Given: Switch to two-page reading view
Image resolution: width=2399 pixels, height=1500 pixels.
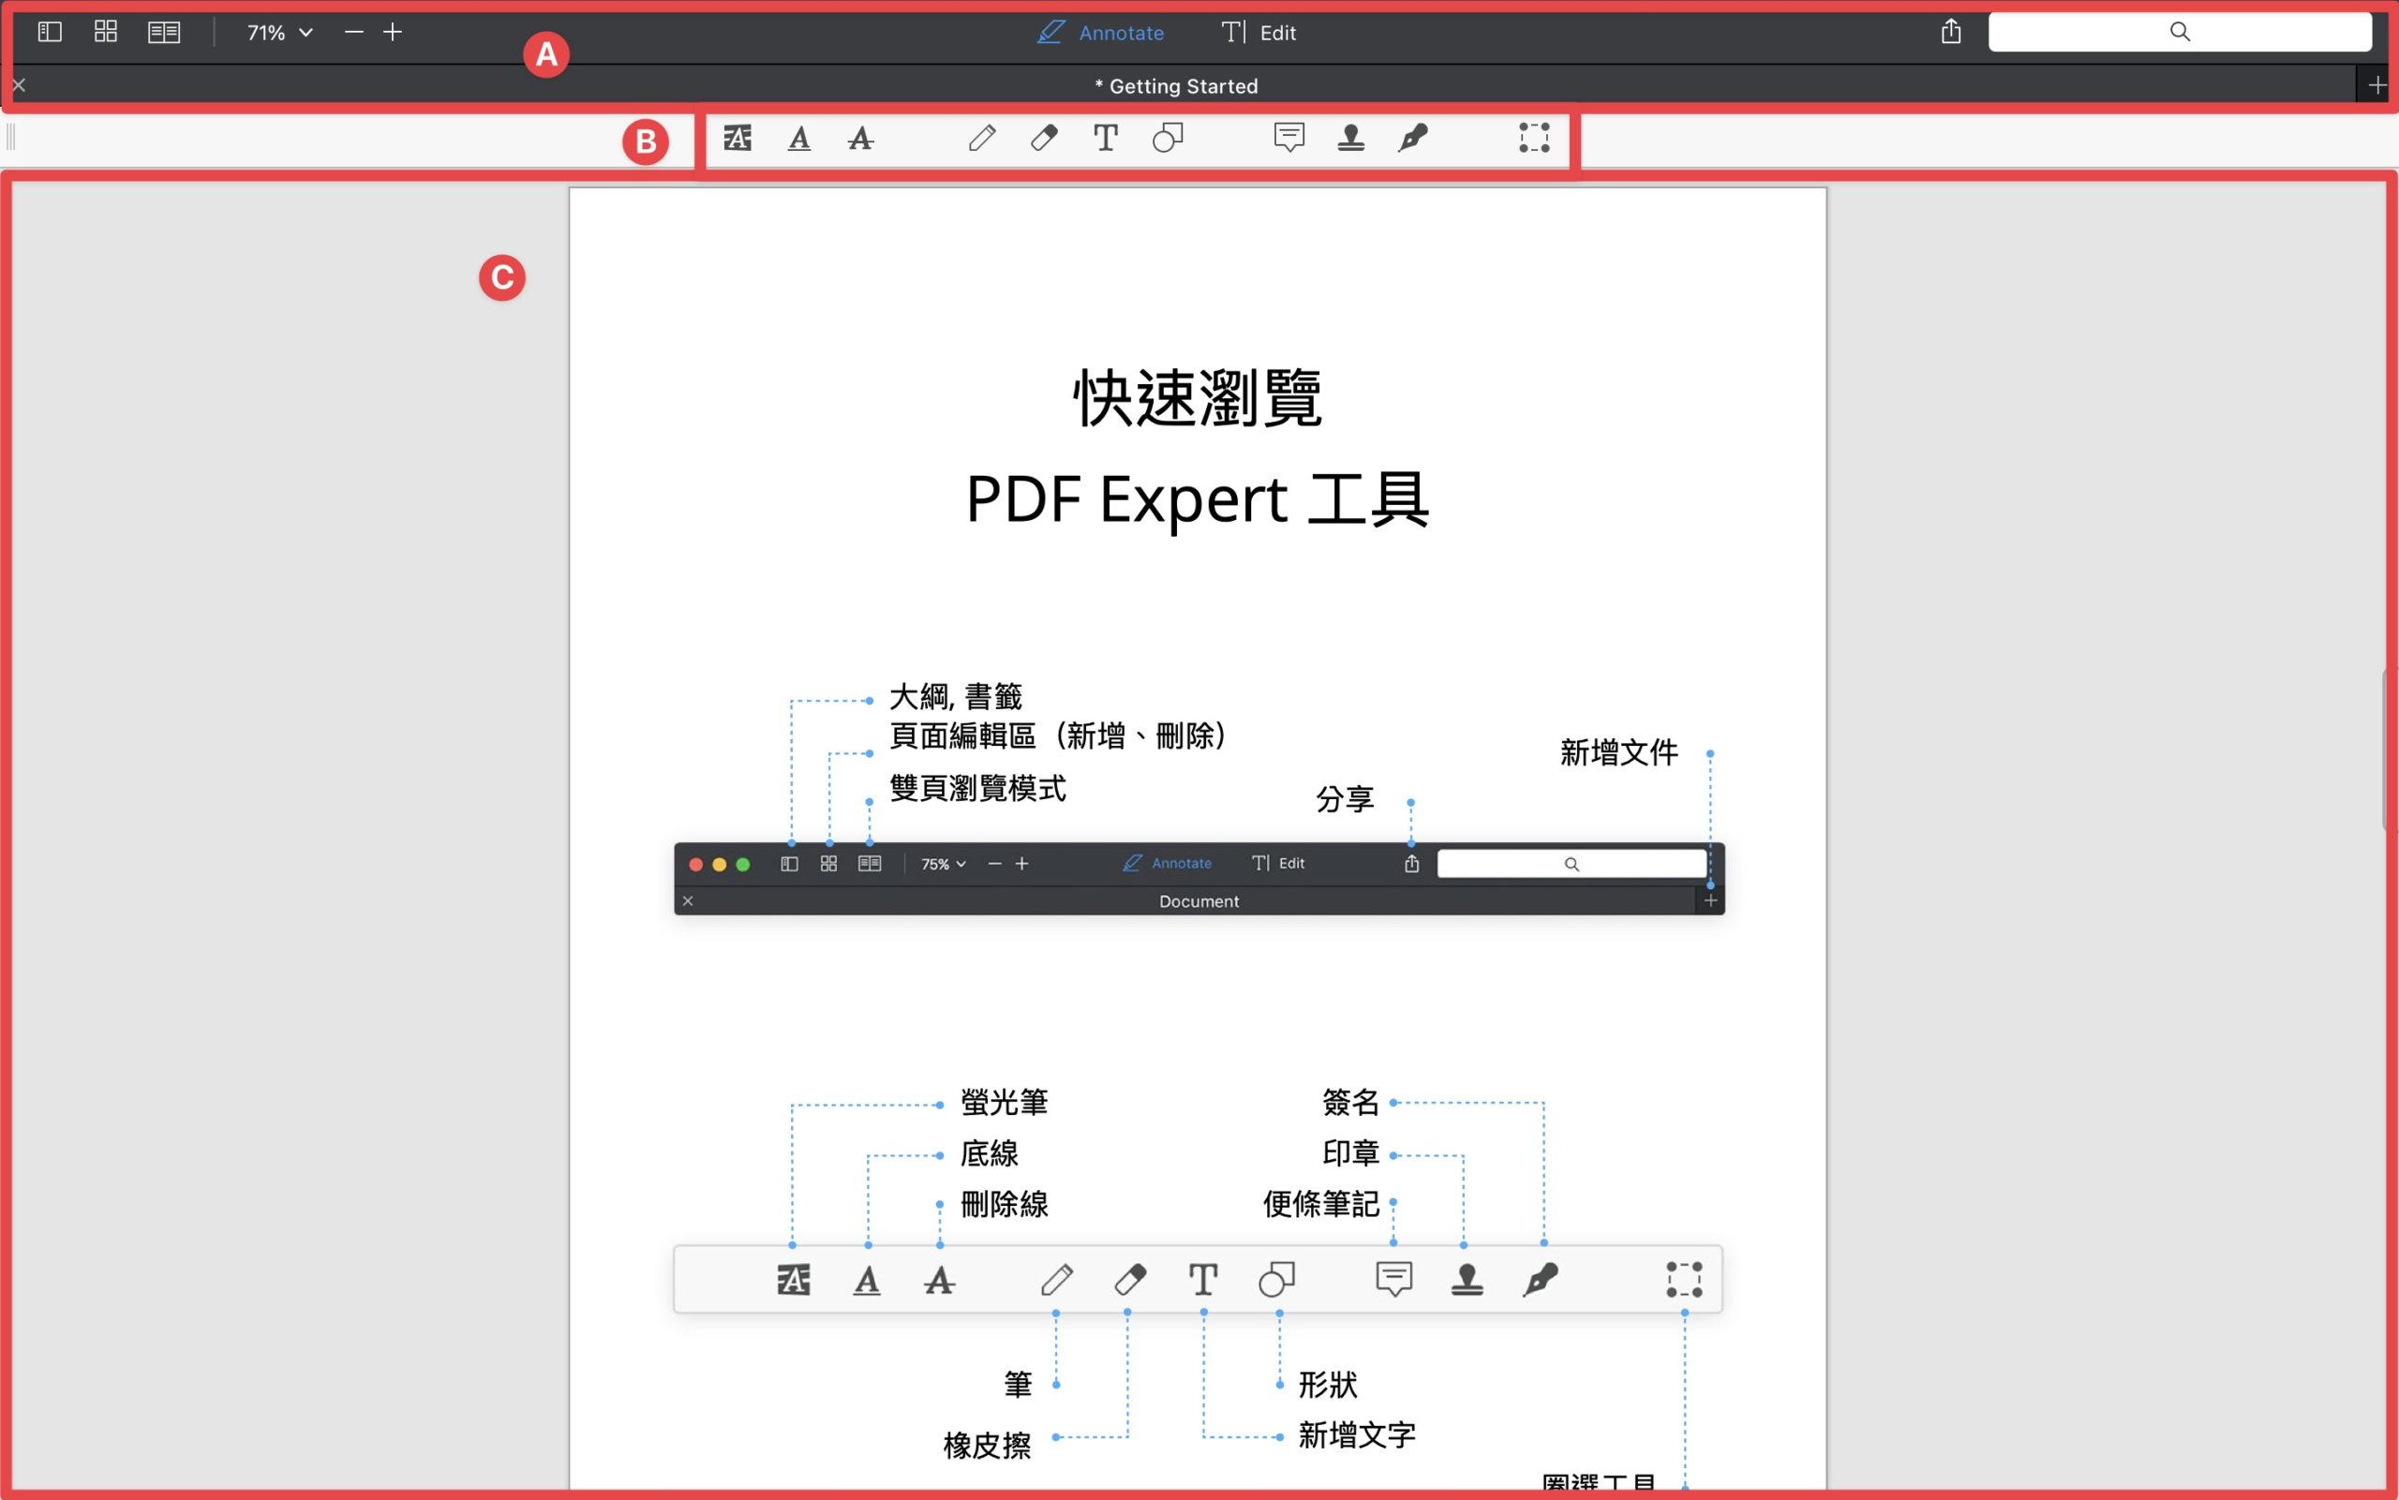Looking at the screenshot, I should click(164, 33).
